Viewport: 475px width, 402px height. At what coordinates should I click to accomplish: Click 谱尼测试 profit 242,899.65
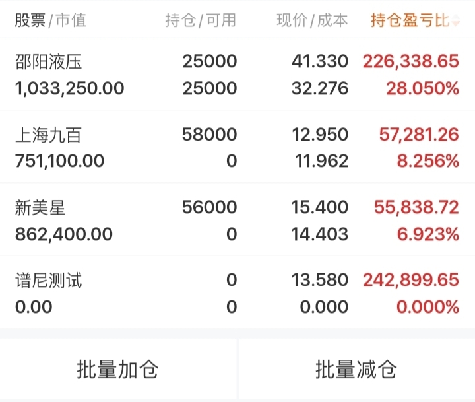point(410,280)
